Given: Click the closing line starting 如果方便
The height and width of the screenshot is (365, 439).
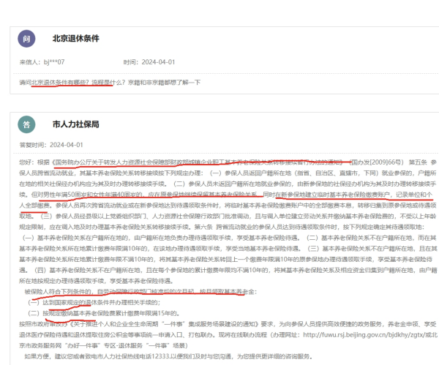Looking at the screenshot, I should [168, 357].
